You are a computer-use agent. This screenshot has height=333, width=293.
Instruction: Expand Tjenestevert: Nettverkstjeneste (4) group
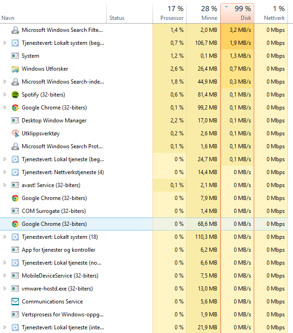coord(5,172)
